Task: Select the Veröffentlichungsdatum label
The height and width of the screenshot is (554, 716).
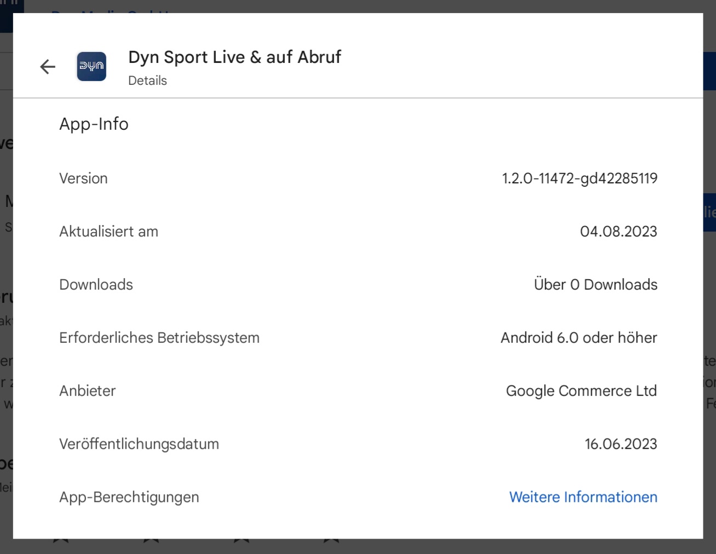Action: click(x=139, y=444)
